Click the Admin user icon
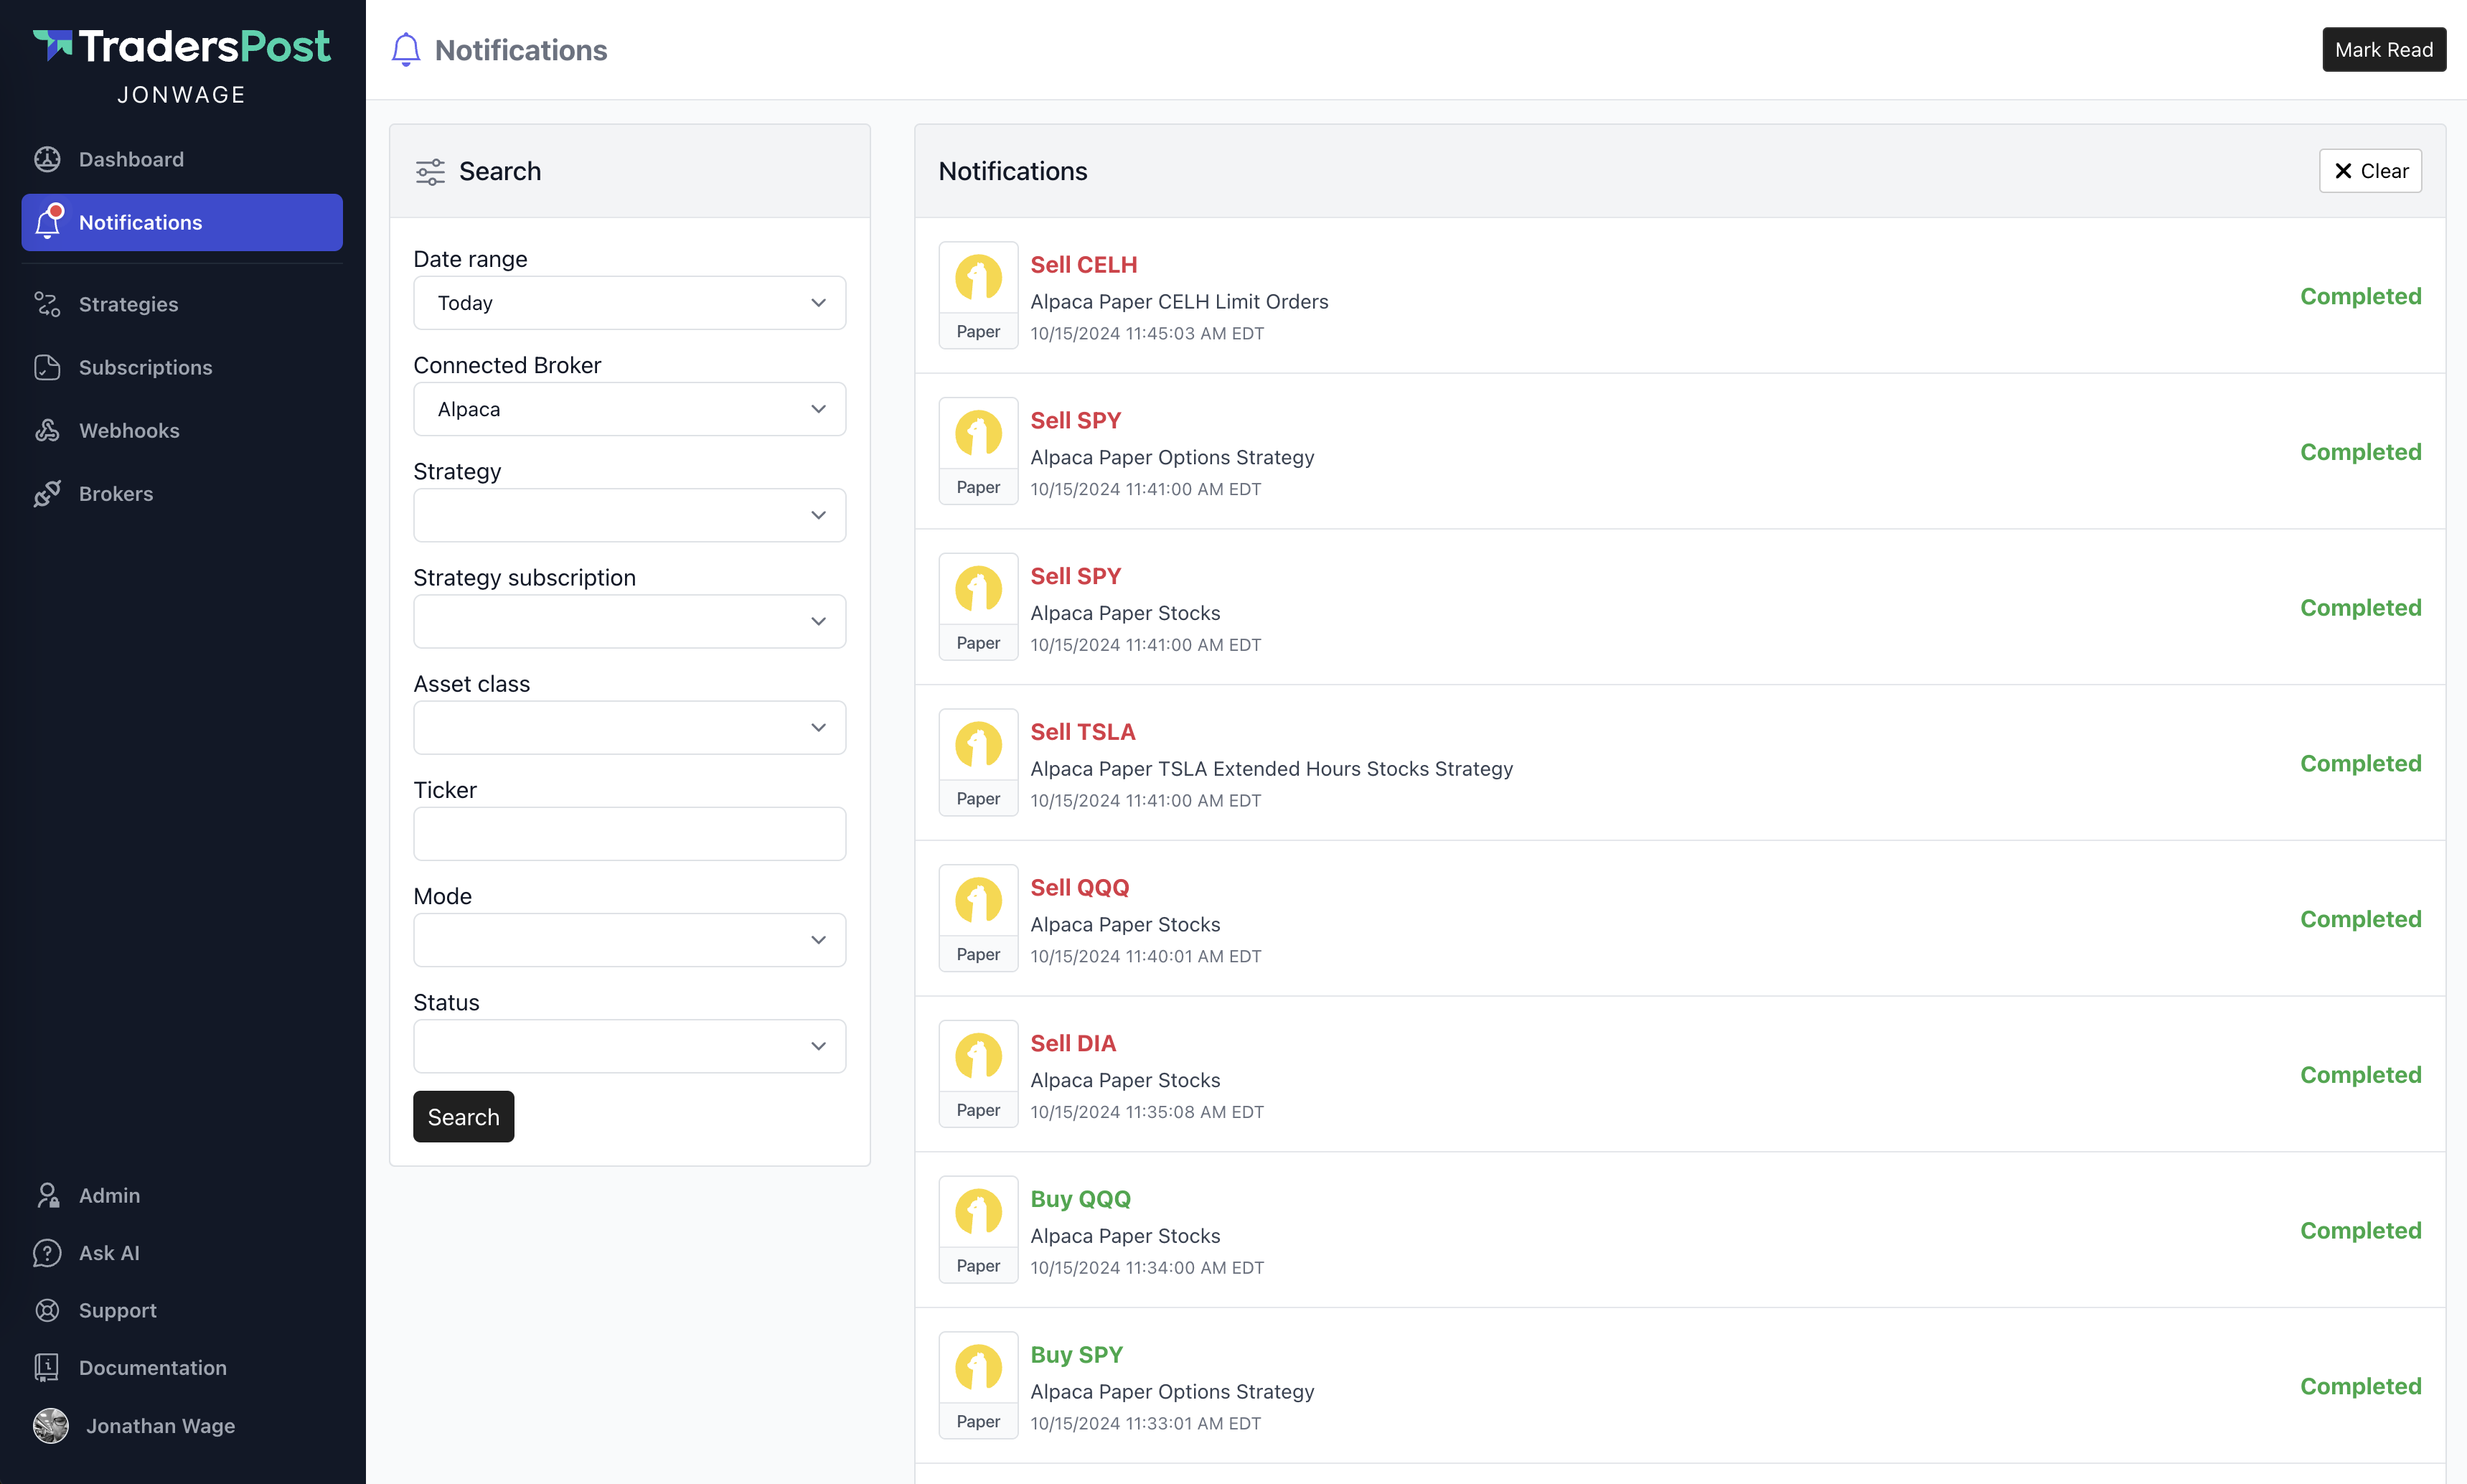Viewport: 2467px width, 1484px height. (47, 1195)
